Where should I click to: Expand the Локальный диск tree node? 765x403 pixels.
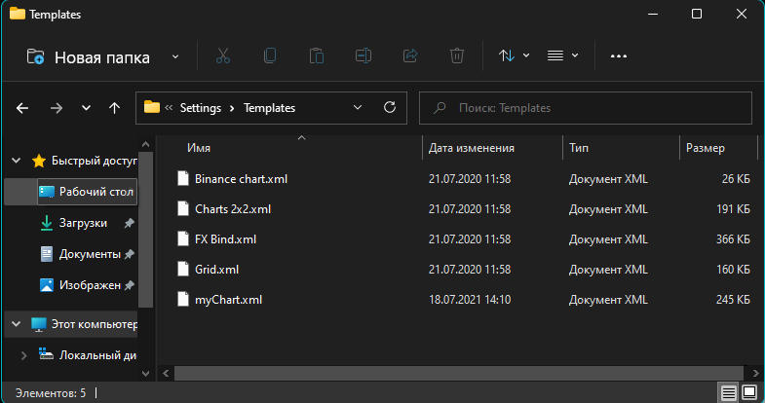(x=23, y=355)
